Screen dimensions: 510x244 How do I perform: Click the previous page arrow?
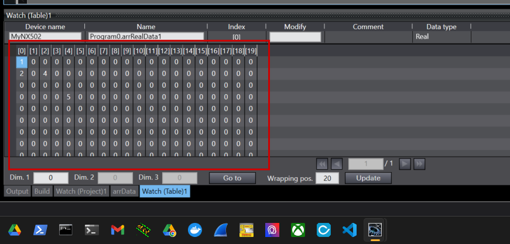click(337, 164)
